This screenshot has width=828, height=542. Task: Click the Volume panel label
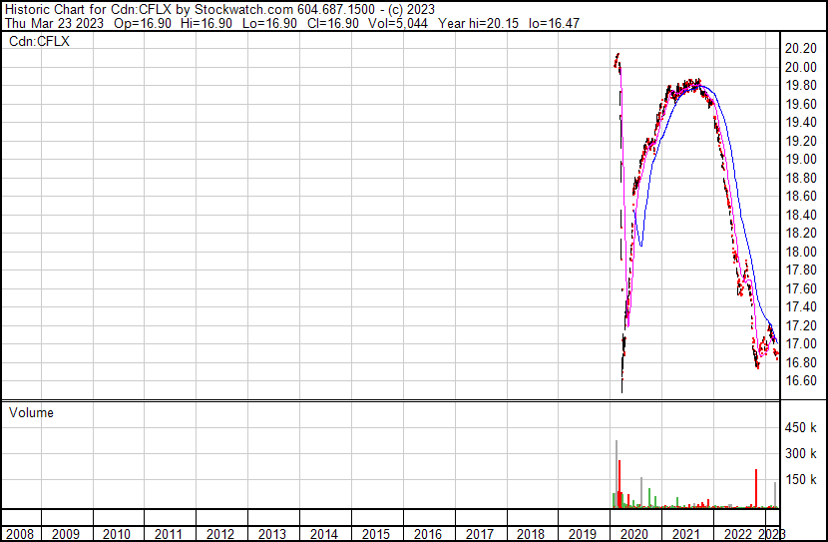tap(31, 413)
